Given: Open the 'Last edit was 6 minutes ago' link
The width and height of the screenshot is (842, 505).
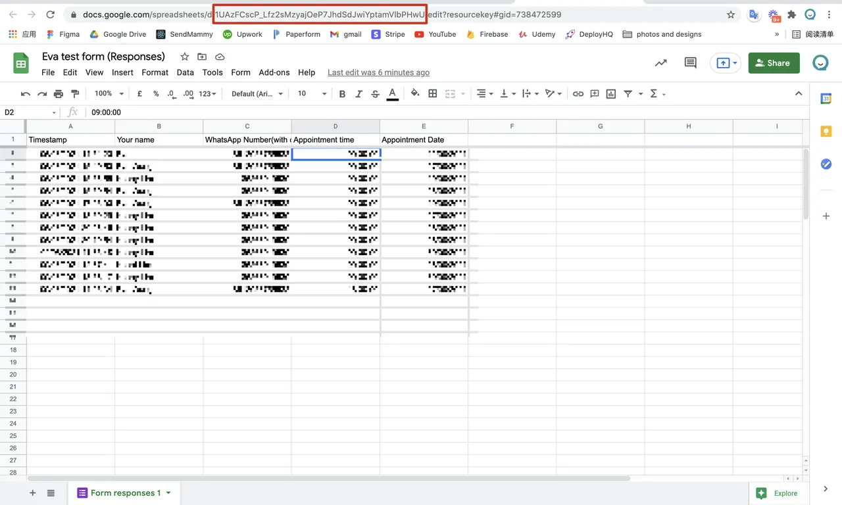Looking at the screenshot, I should 378,72.
